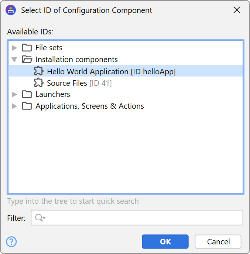Open the filter search options dropdown
The image size is (250, 254).
click(40, 218)
